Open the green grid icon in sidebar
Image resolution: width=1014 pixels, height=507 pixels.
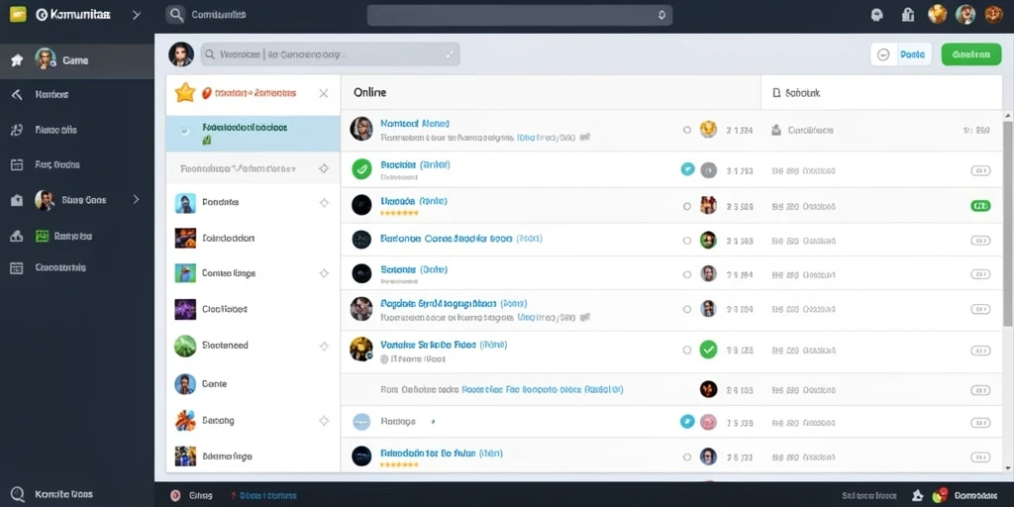pyautogui.click(x=42, y=236)
